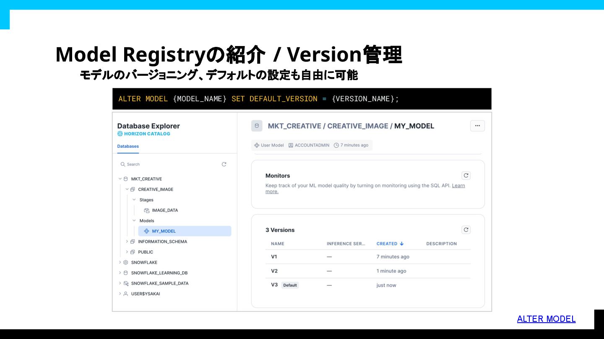The height and width of the screenshot is (339, 604).
Task: Click the MKT_CREATIVE database icon
Action: [126, 179]
